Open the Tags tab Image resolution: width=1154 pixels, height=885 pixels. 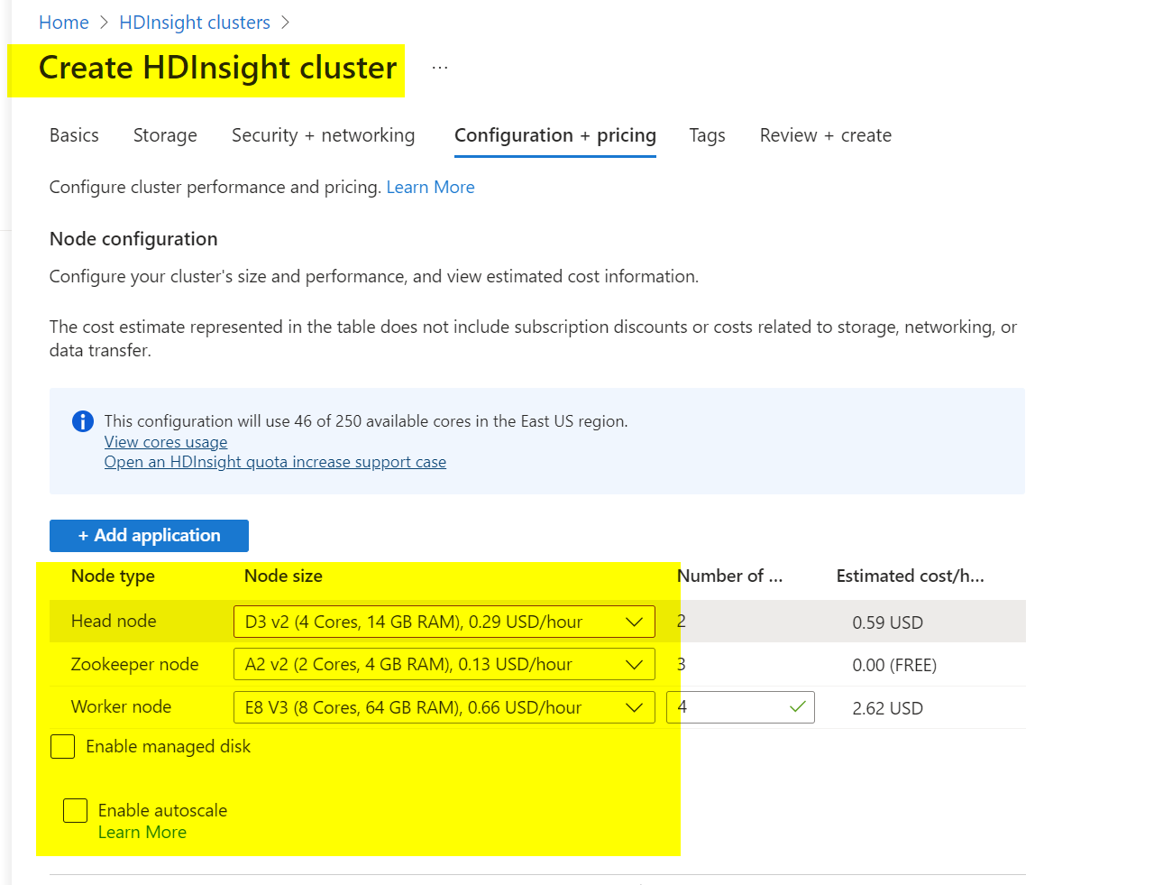tap(708, 135)
